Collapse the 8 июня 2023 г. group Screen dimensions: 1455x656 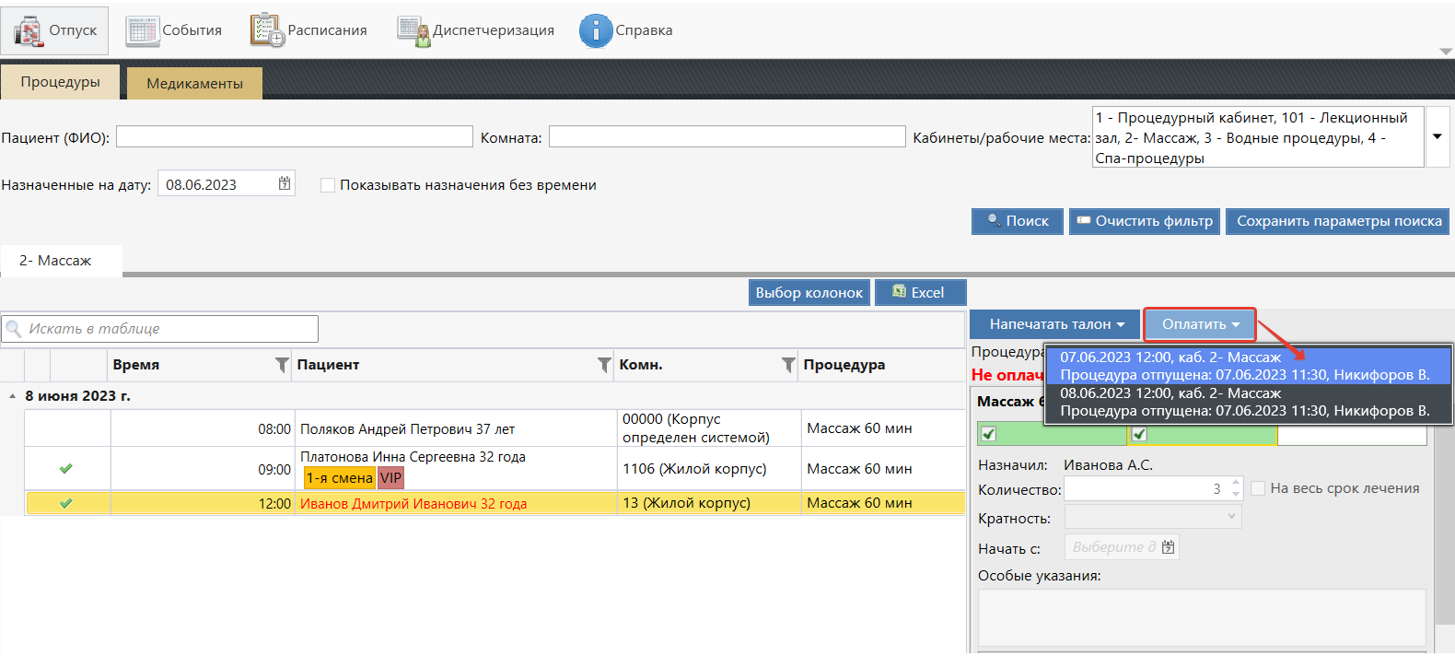tap(12, 396)
